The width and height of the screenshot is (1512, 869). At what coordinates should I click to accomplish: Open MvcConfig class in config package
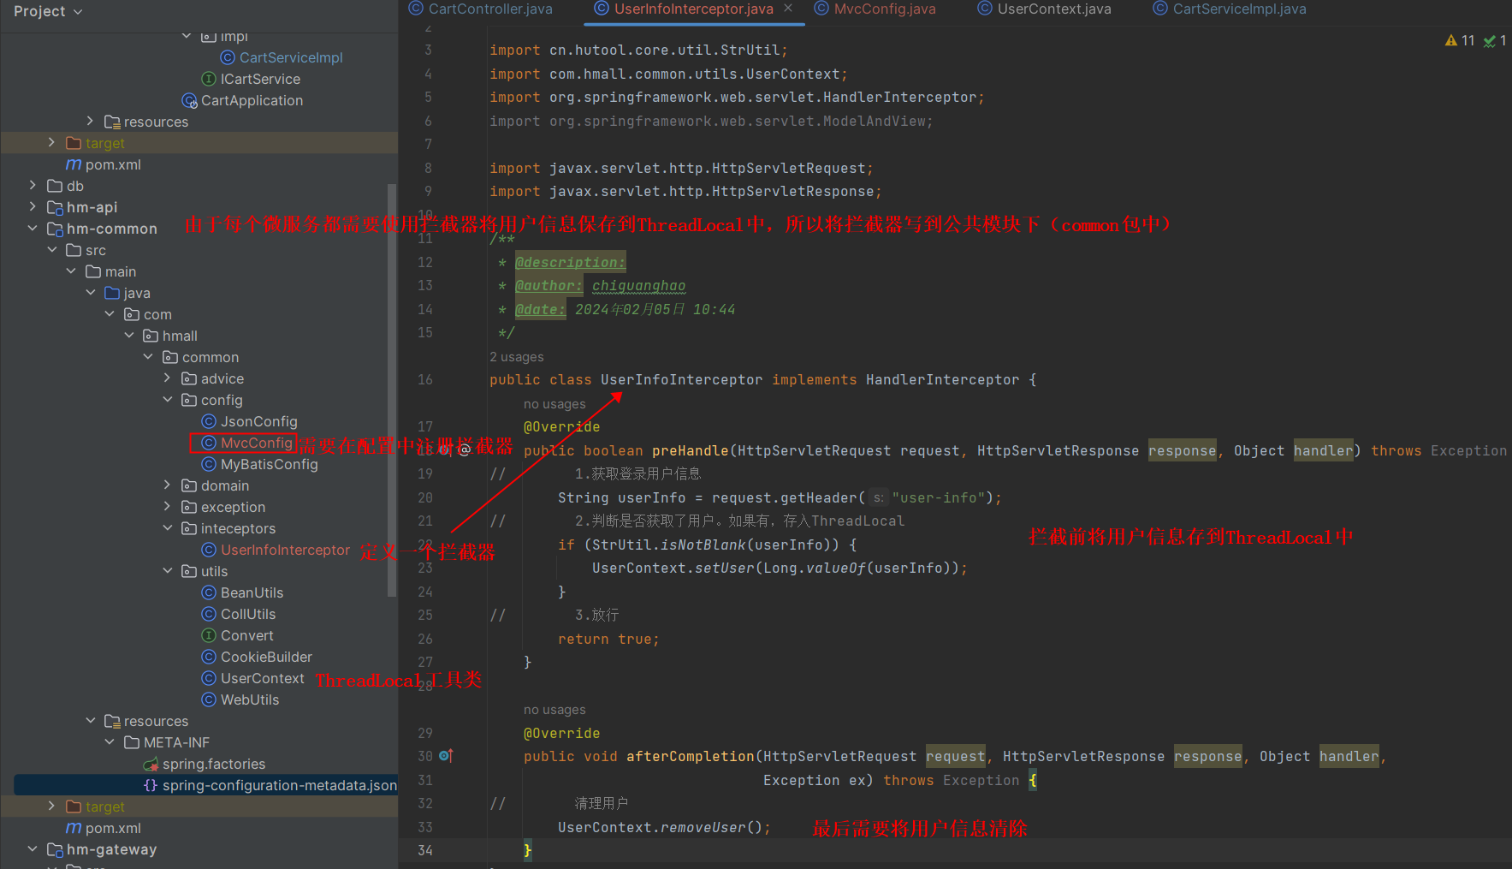(x=256, y=443)
